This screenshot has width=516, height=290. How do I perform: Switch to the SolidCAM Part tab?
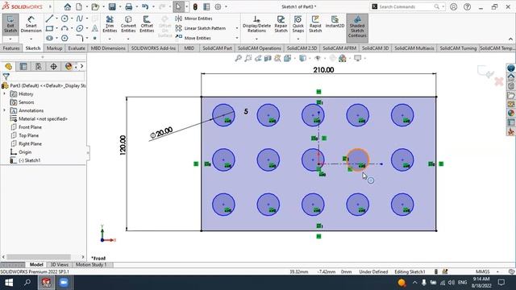click(x=217, y=48)
